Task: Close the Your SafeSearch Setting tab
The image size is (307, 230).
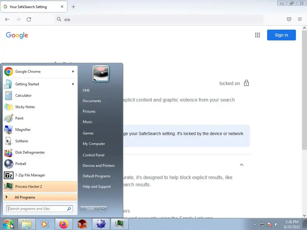Action: click(x=62, y=7)
